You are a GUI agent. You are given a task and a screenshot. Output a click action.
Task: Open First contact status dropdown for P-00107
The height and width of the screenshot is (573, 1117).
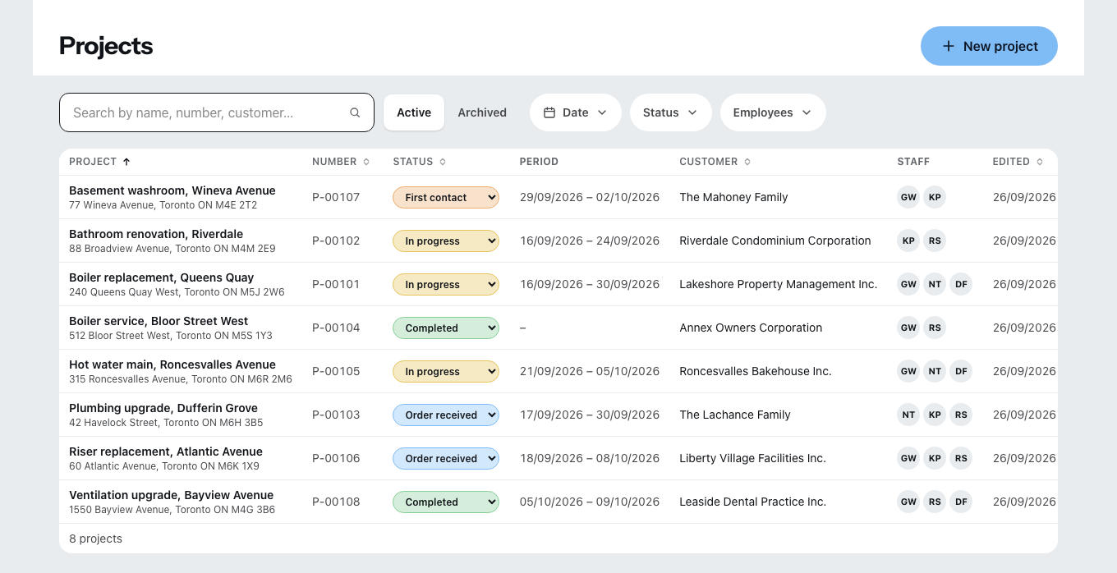446,197
